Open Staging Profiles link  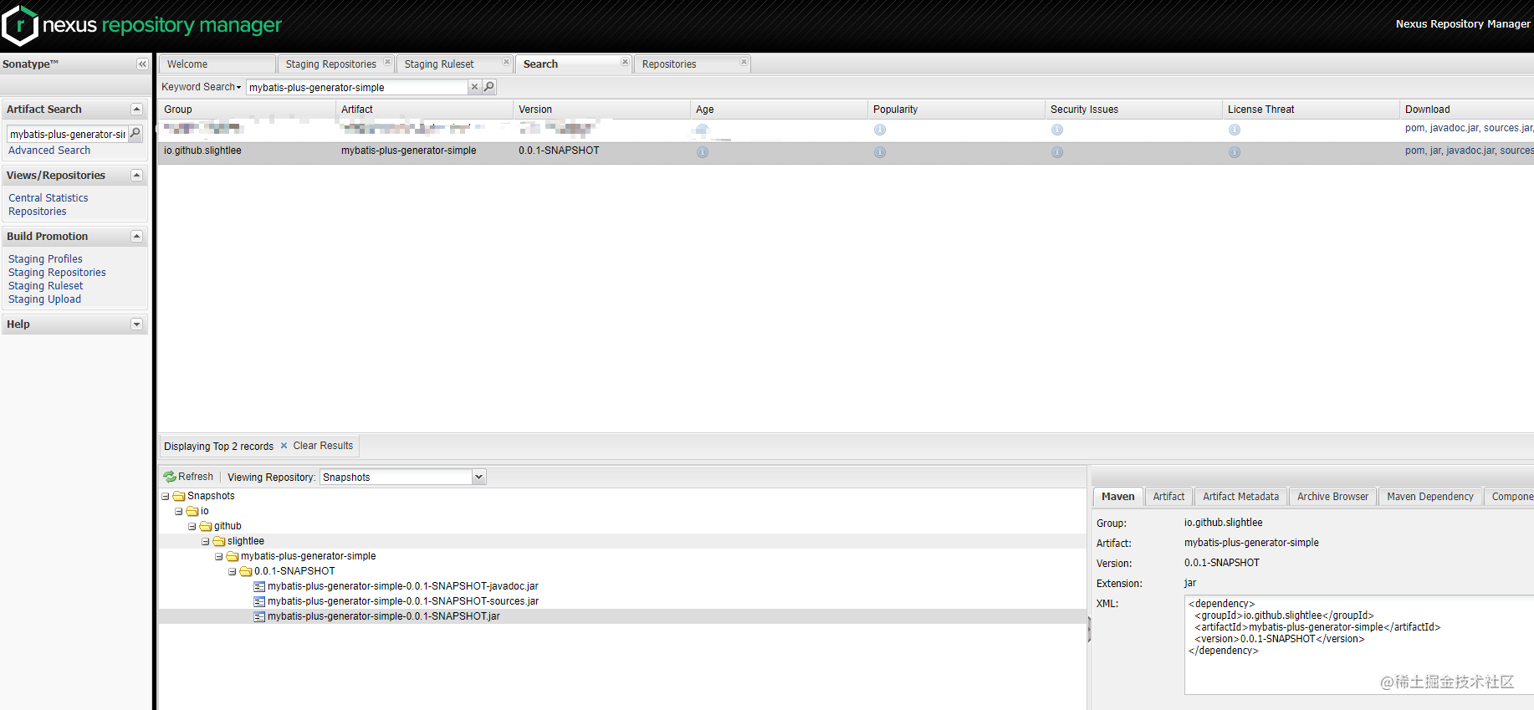pyautogui.click(x=45, y=259)
